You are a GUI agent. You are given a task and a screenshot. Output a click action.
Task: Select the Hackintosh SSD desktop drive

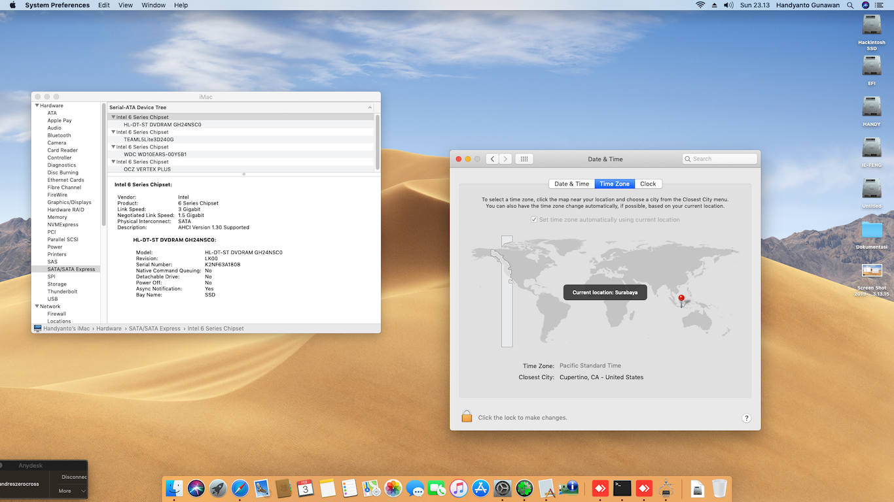tap(872, 32)
